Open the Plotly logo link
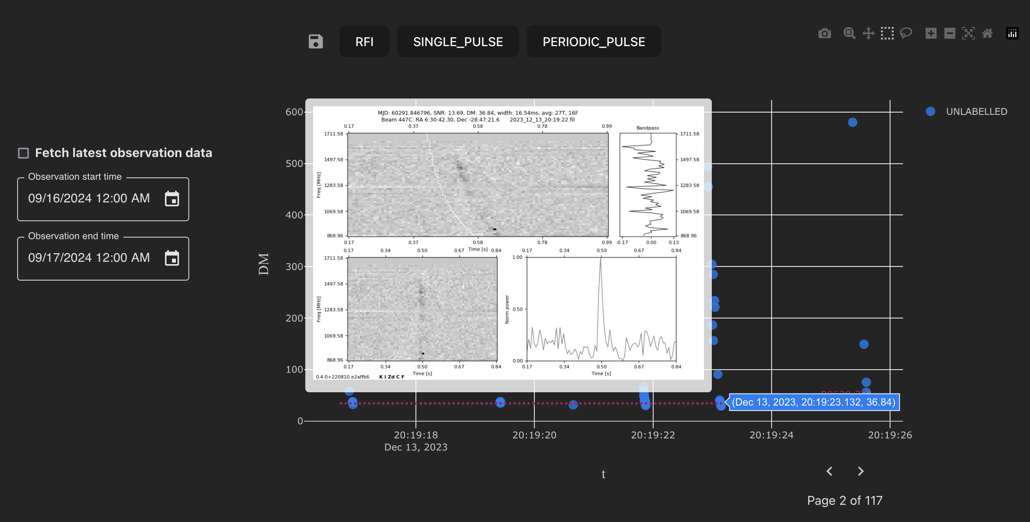The width and height of the screenshot is (1030, 522). pos(1012,33)
